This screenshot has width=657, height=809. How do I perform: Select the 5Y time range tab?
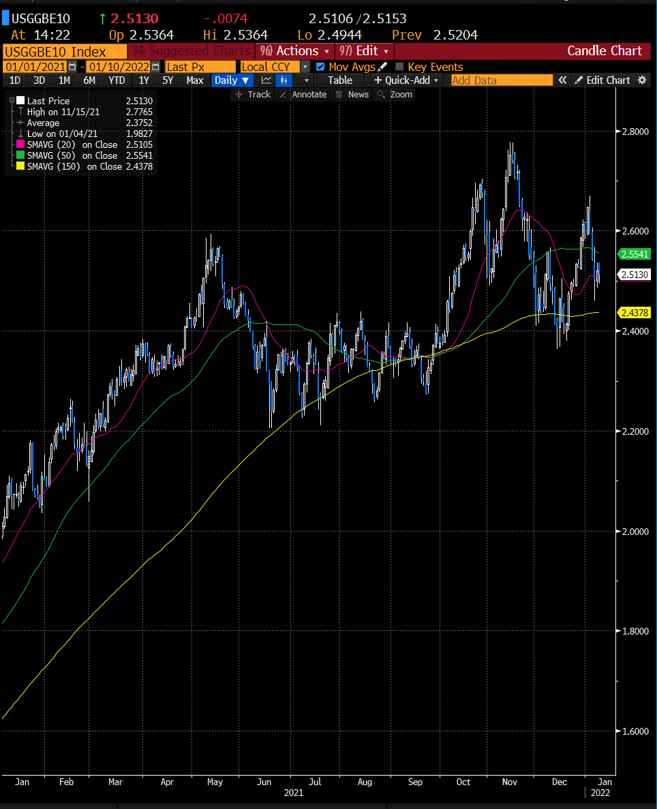168,80
